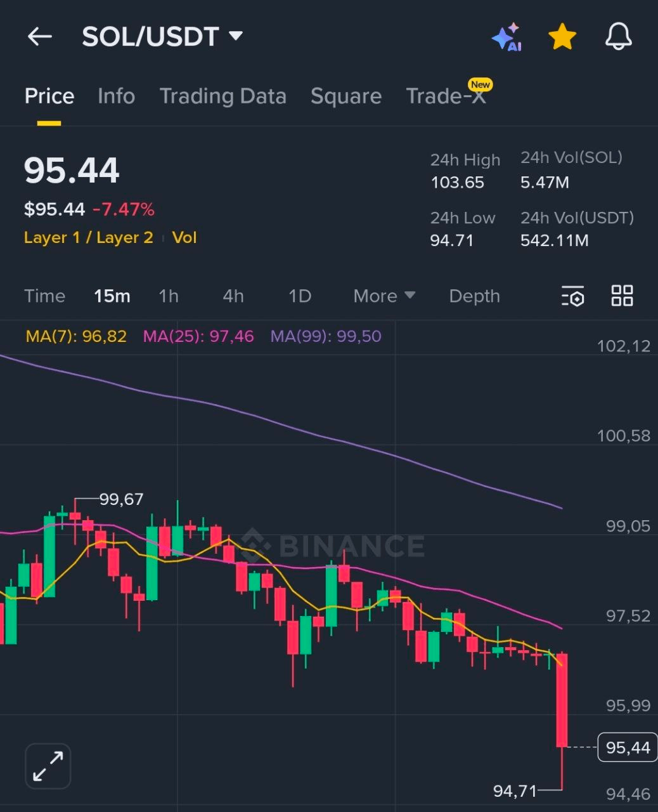Open the four-square grid layout icon

[x=622, y=296]
